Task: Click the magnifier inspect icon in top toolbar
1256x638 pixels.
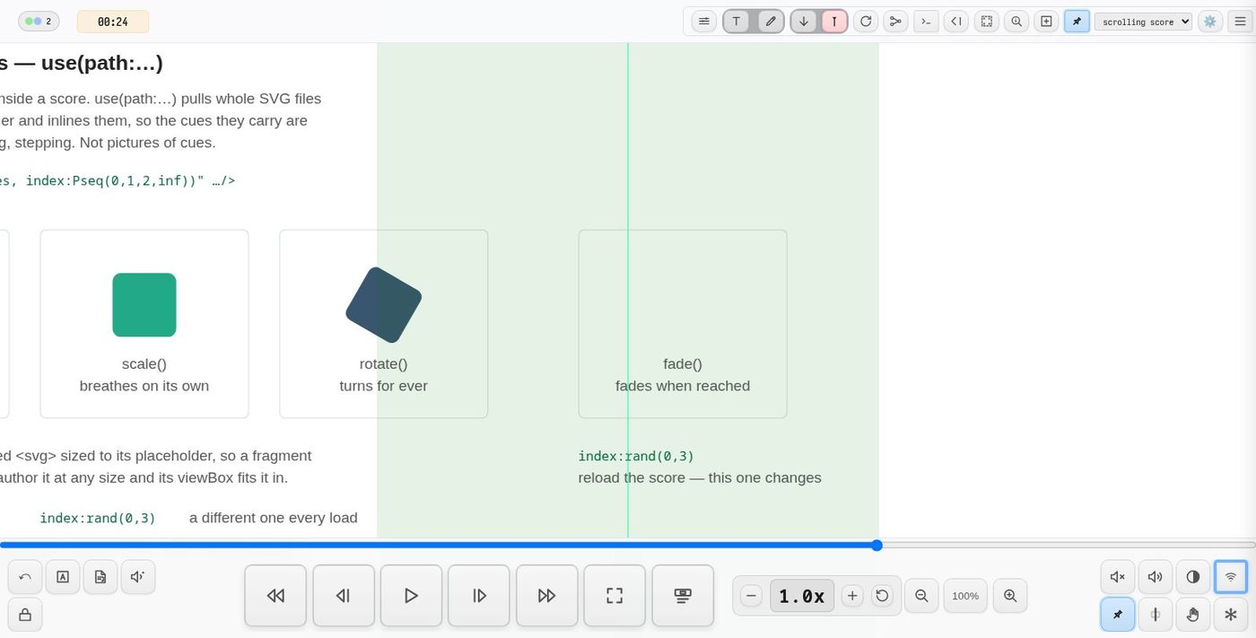Action: pyautogui.click(x=1016, y=22)
